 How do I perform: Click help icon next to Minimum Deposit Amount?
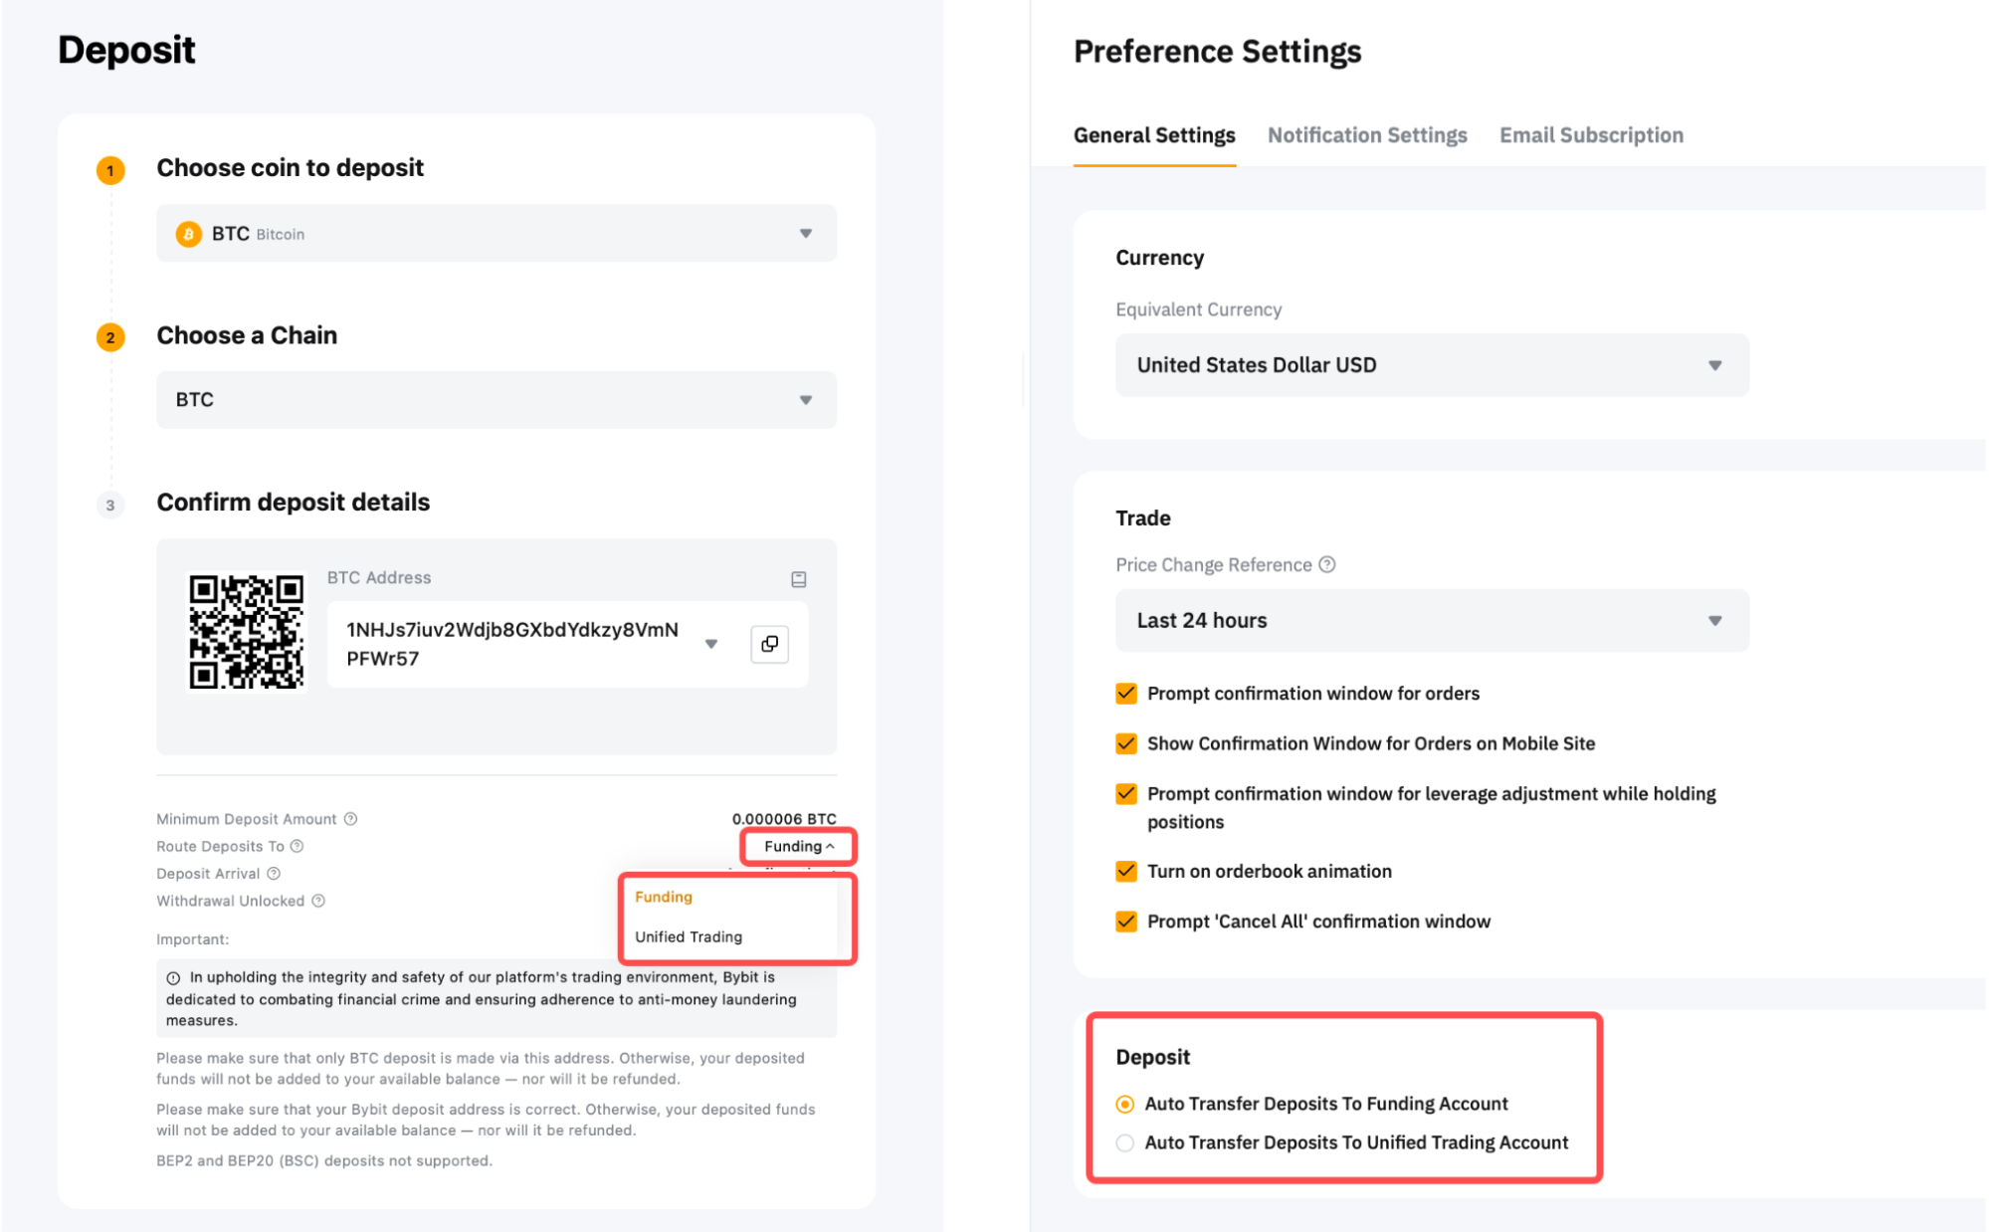350,819
